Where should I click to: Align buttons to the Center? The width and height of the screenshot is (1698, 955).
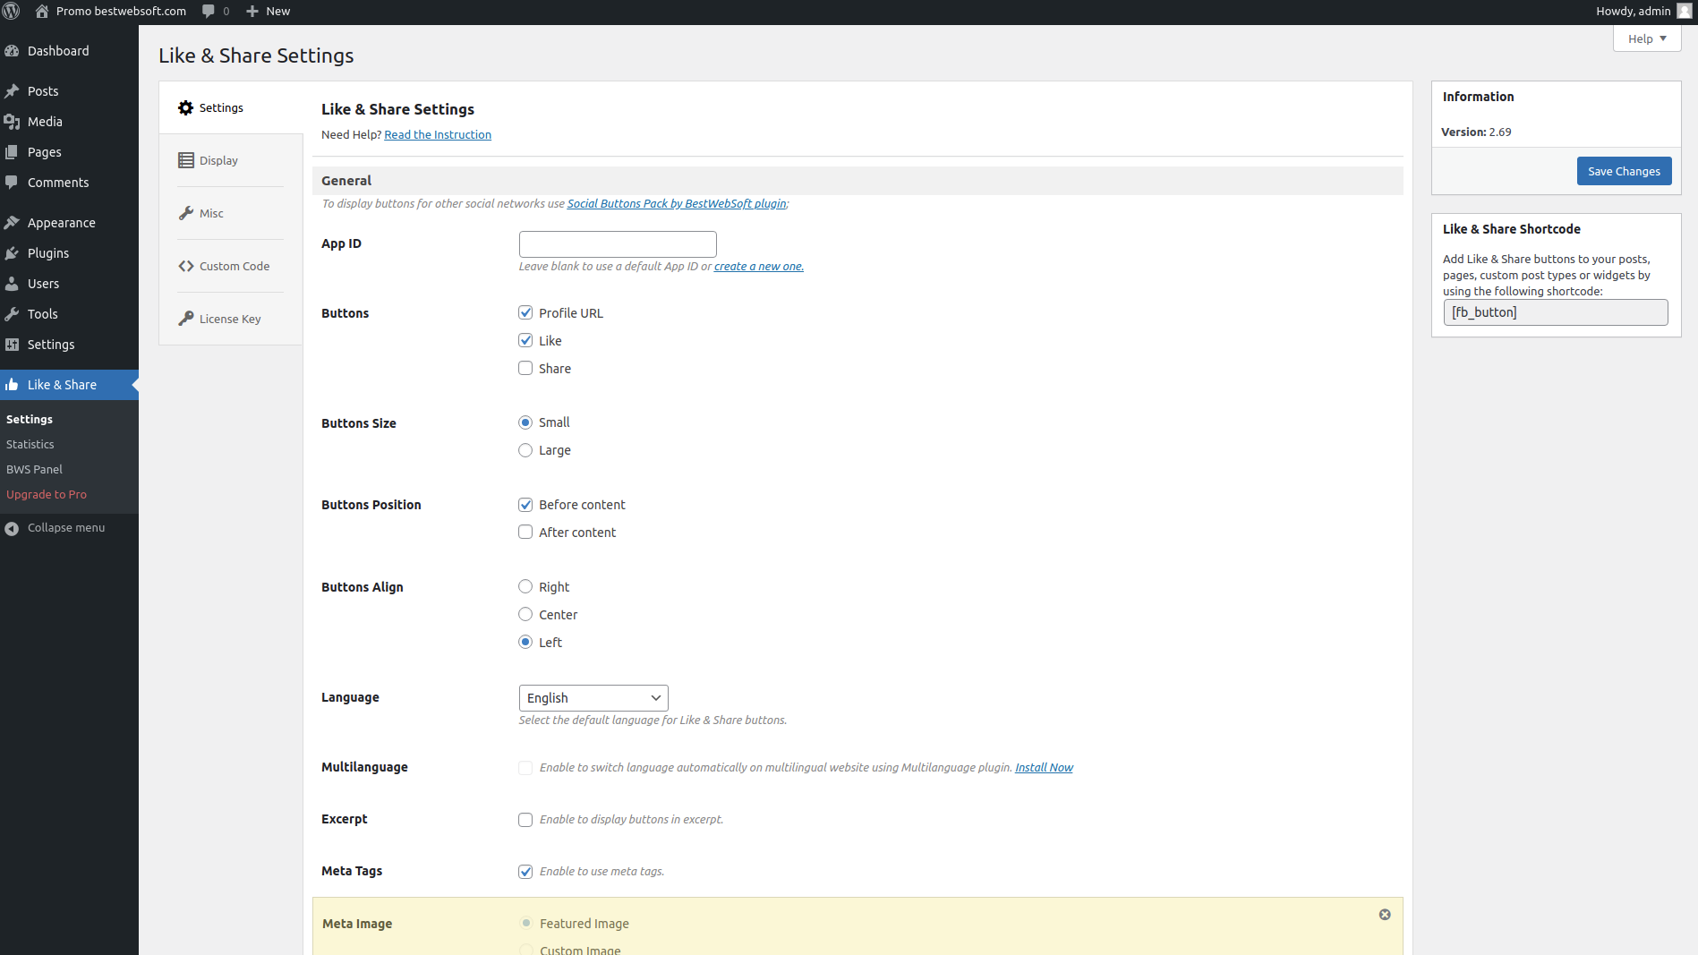[x=525, y=615]
